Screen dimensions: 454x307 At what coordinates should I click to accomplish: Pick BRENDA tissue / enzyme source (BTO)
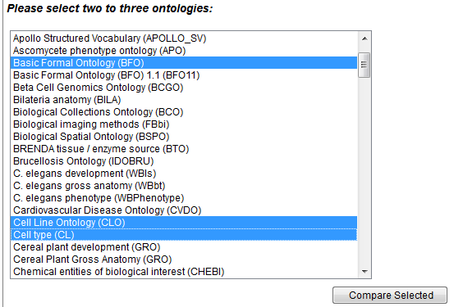[x=184, y=149]
